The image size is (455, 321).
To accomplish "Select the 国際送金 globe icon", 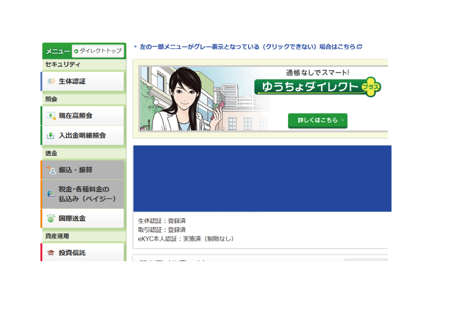I will (x=51, y=218).
